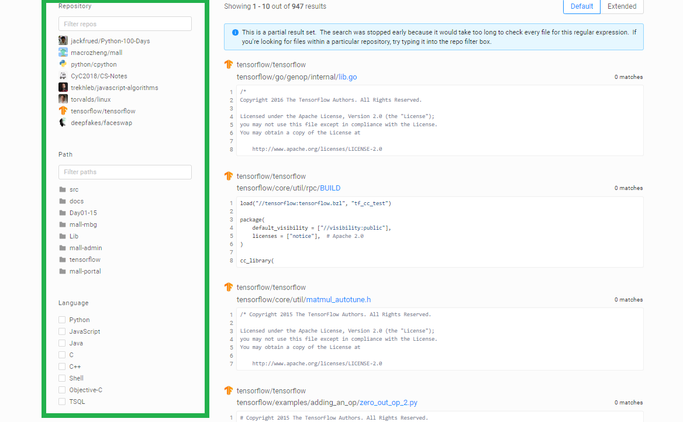Click the macrozheng/mall avatar icon
The image size is (683, 422).
click(x=63, y=52)
